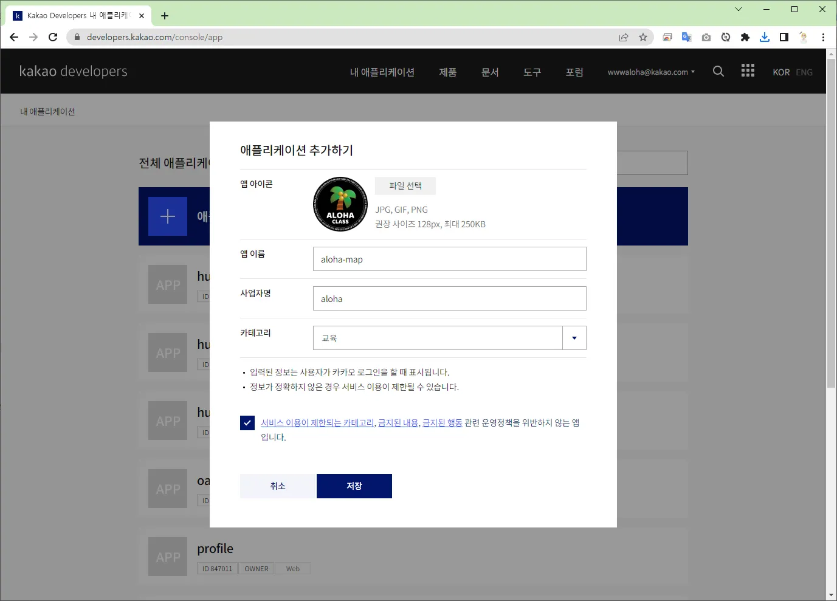Click the page scrollbar down arrow
This screenshot has width=837, height=601.
832,595
